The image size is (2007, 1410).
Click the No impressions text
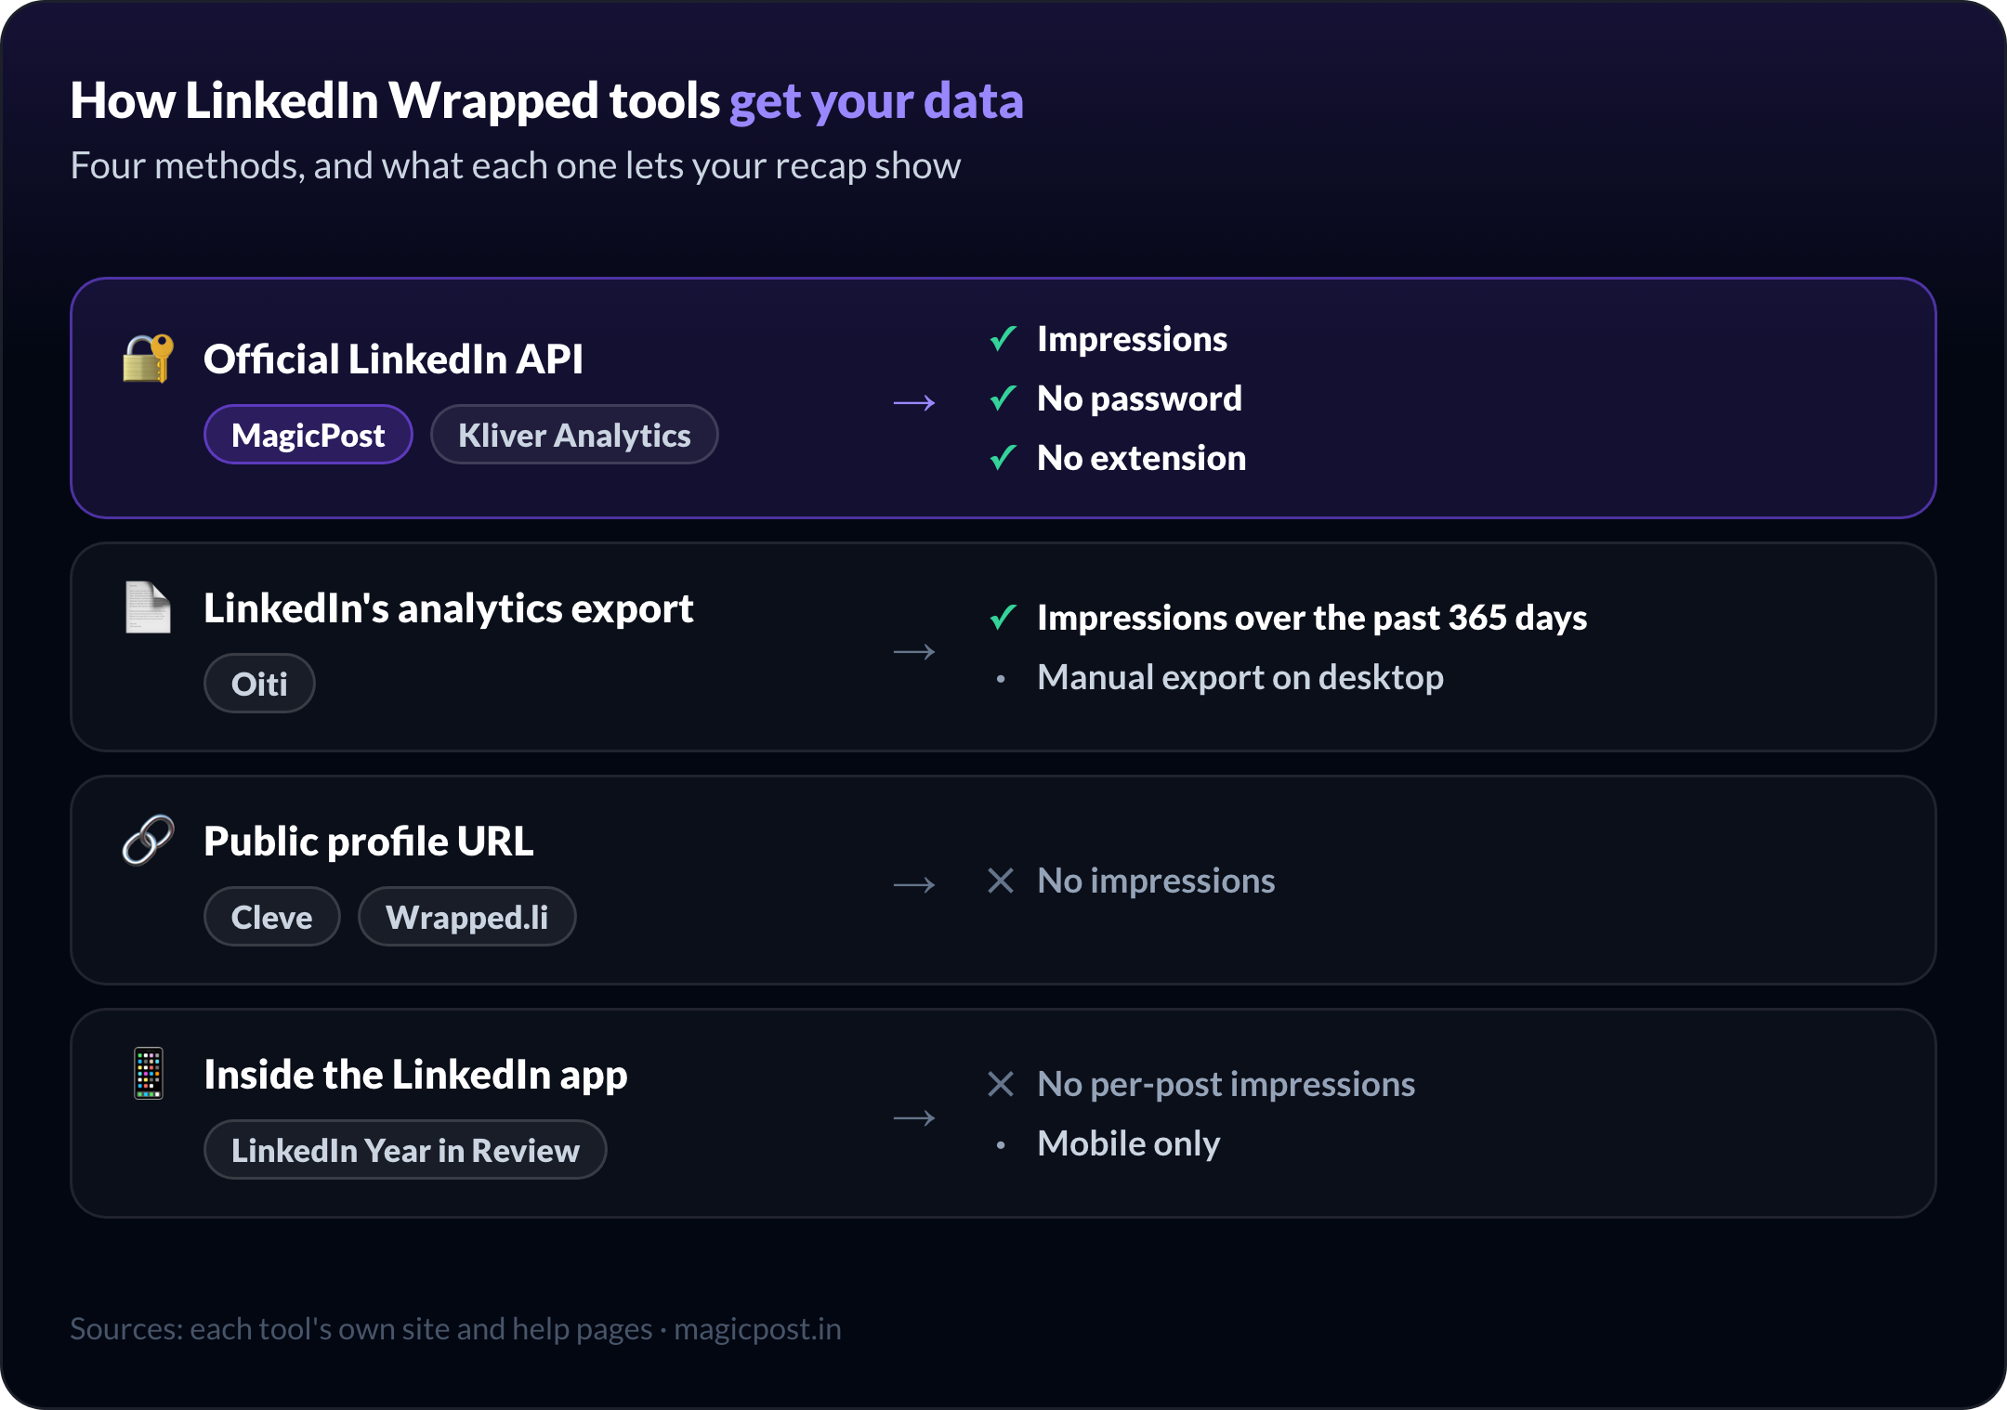click(1156, 881)
